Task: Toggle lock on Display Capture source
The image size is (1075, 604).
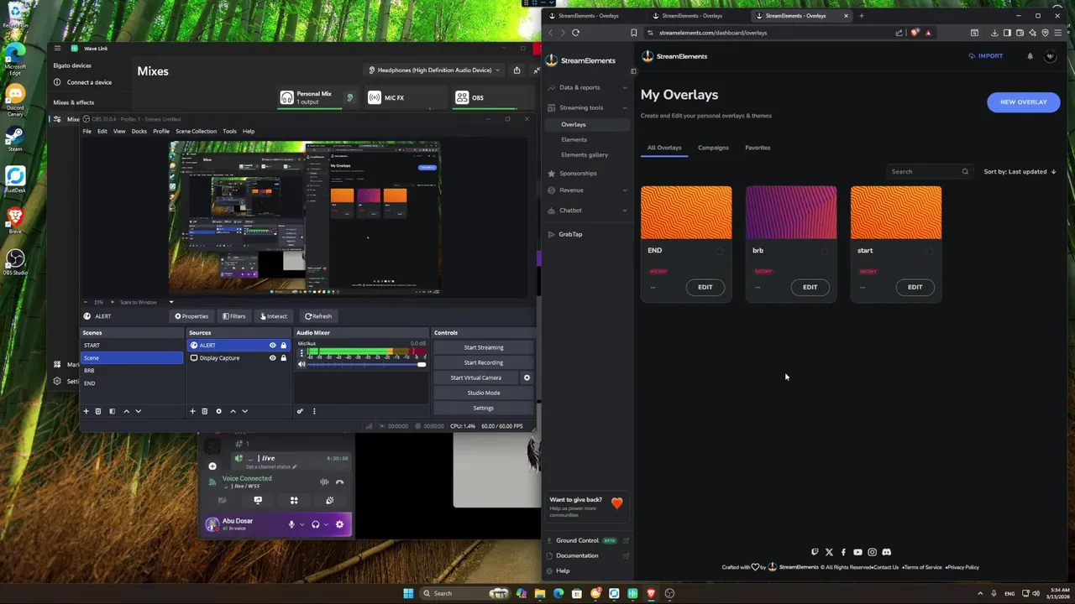Action: click(283, 358)
